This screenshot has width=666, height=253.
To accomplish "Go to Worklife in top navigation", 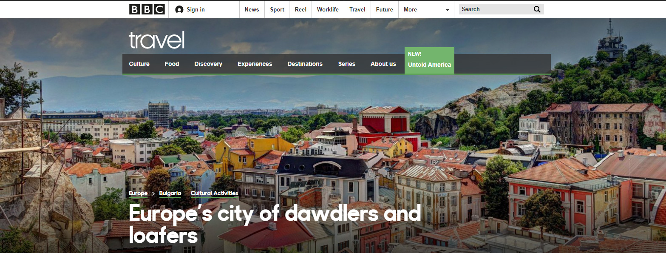I will [x=328, y=9].
